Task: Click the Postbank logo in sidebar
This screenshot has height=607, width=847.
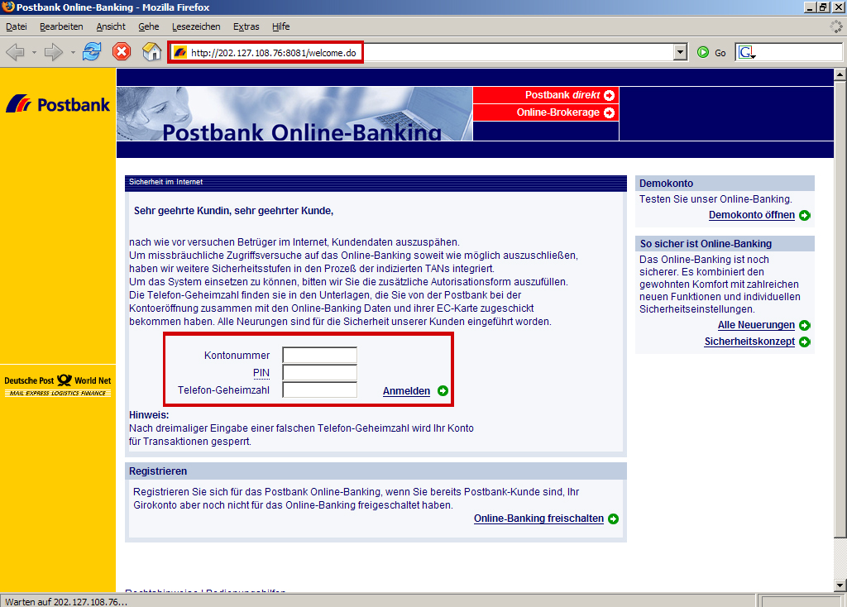Action: pyautogui.click(x=58, y=103)
